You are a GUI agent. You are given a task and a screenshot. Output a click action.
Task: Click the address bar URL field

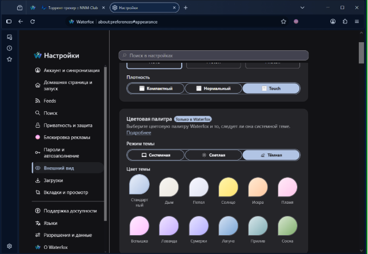174,22
